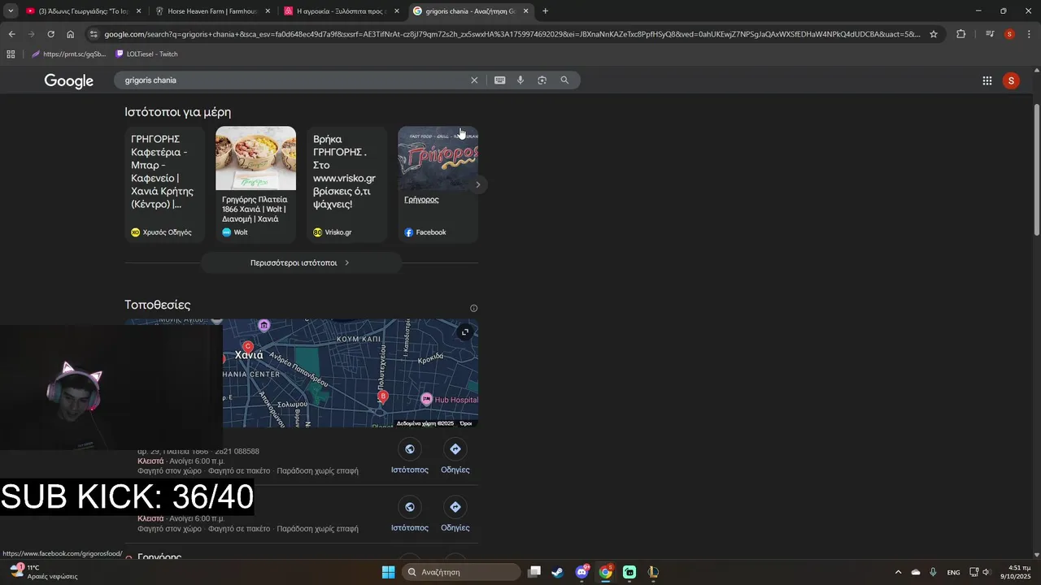Open the Wolt Γρηγόρης Πλατεία 1866 card

(255, 184)
